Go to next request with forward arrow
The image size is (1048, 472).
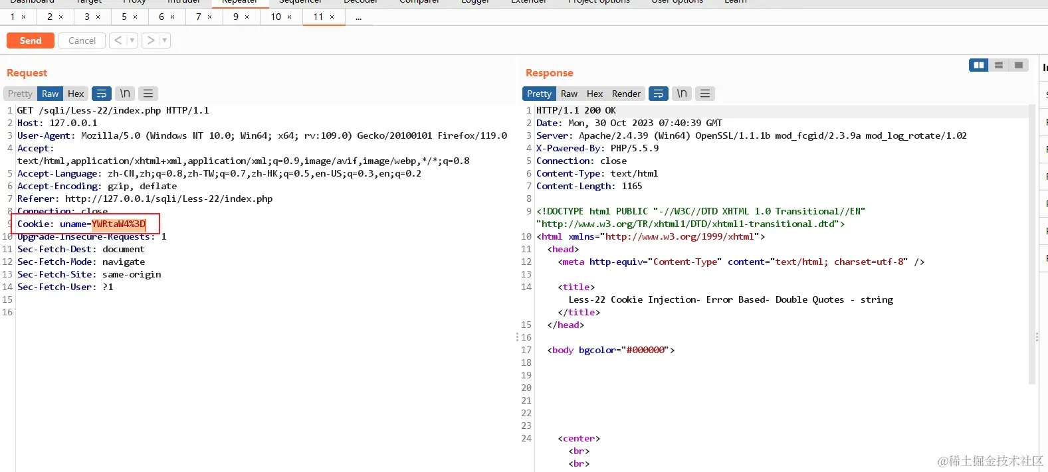point(151,40)
